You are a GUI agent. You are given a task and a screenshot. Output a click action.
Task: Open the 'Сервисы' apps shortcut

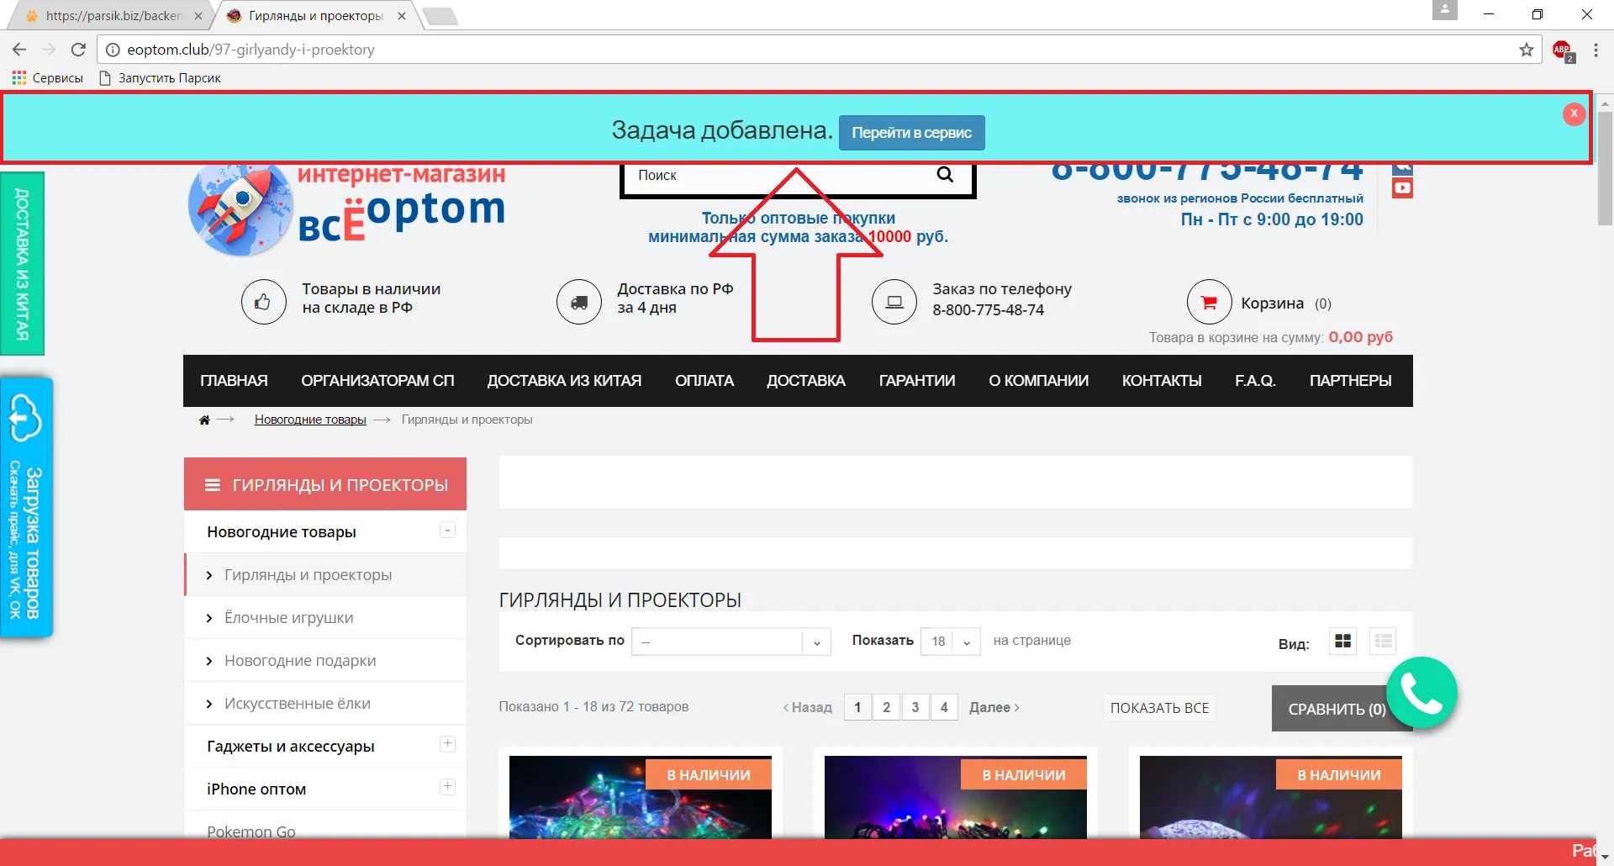[48, 77]
